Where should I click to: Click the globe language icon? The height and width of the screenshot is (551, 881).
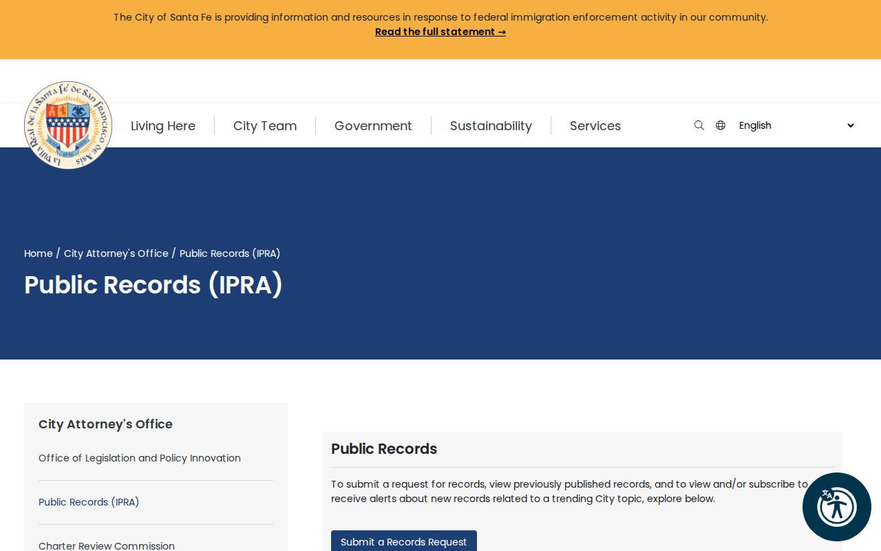click(x=721, y=125)
